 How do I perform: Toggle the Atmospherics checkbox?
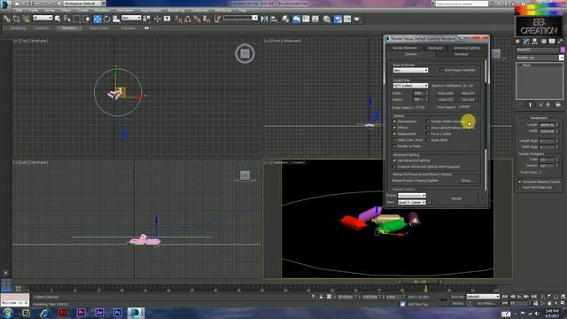pos(394,121)
